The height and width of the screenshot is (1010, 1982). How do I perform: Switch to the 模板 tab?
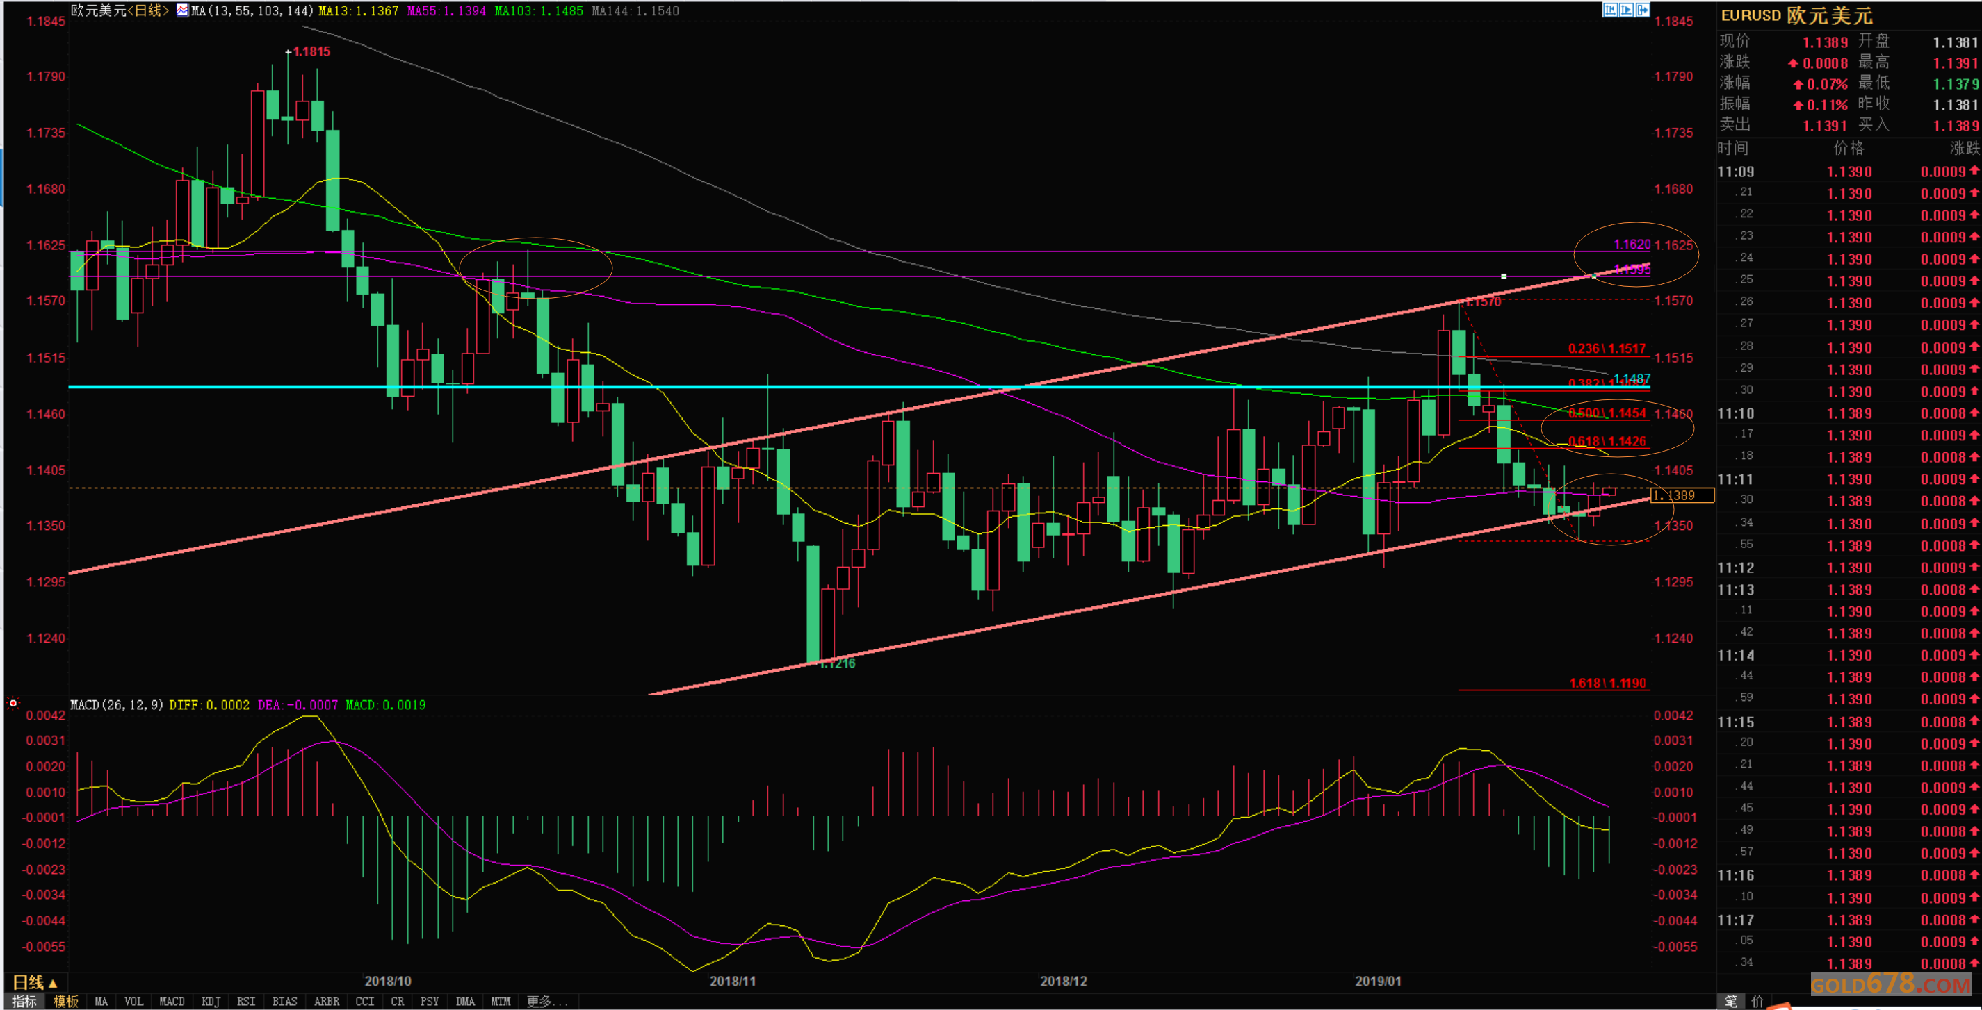tap(66, 1002)
